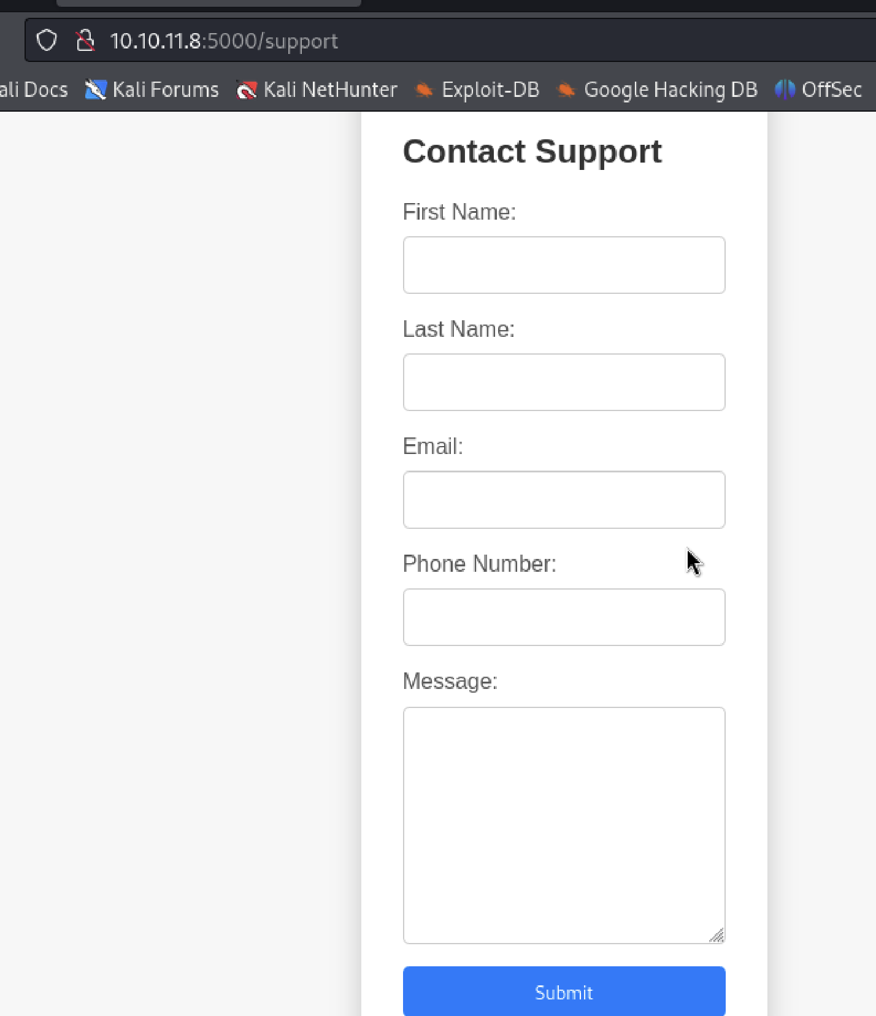Click the Kali NetHunter bookmark label

point(330,90)
